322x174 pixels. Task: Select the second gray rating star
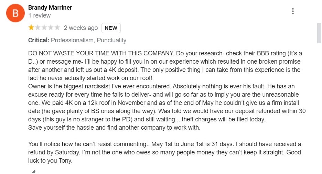38,28
